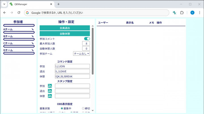Viewport: 204px width, 114px height.
Task: Click the Aチーム edit pencil icon
Action: (x=33, y=29)
